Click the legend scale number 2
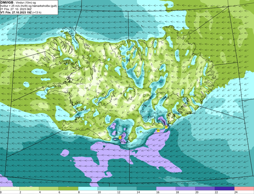This screenshot has height=194, width=254. coord(20,192)
